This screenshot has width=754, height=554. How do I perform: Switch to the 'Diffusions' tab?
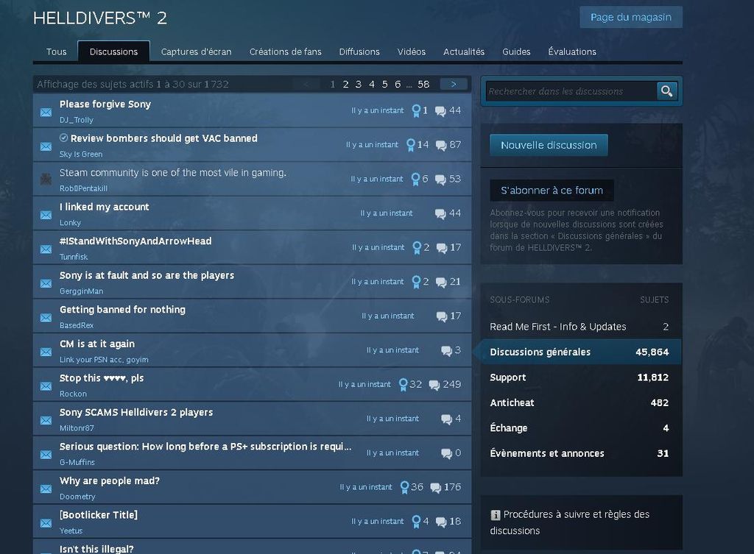point(359,52)
